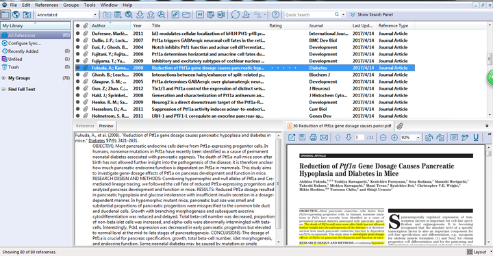This screenshot has height=256, width=493.
Task: Create a new reference with toolbar icon
Action: 118,14
